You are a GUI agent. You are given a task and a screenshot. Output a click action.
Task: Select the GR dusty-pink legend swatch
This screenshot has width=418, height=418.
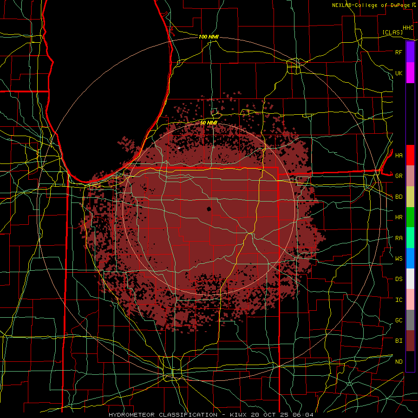click(x=410, y=176)
